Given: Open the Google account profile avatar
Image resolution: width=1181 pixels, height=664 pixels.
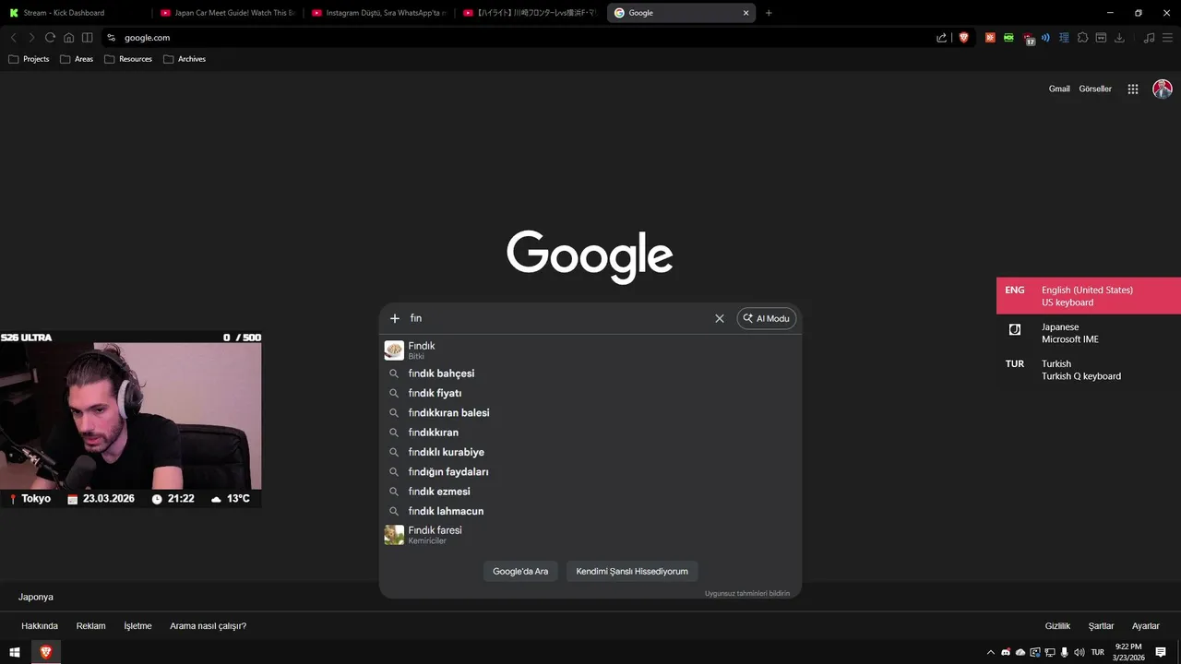Looking at the screenshot, I should pos(1163,89).
